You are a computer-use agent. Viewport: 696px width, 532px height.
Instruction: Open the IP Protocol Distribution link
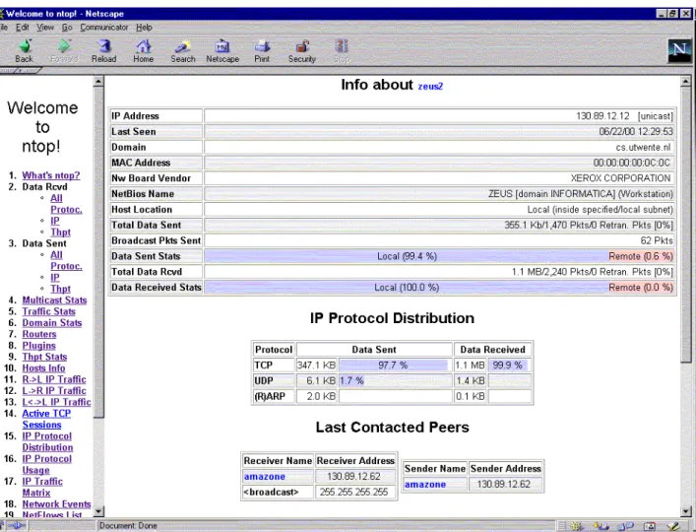(x=47, y=441)
